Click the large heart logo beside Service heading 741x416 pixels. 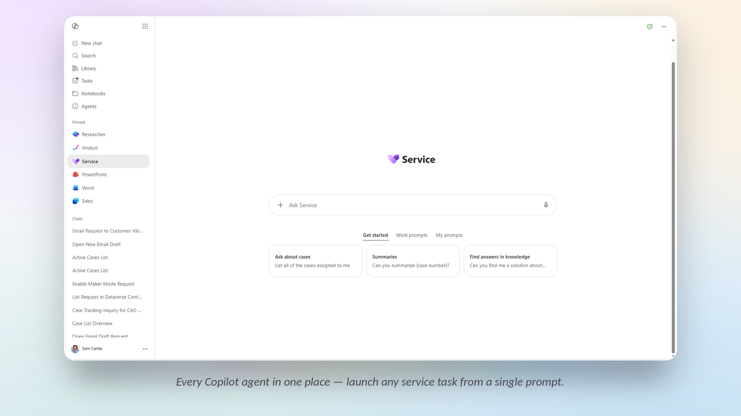pos(393,159)
